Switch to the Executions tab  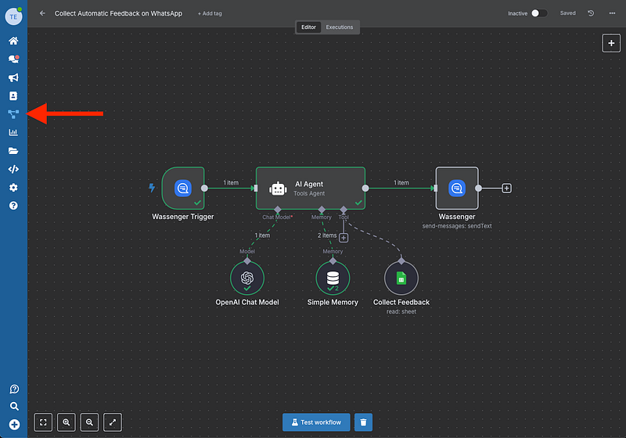339,27
